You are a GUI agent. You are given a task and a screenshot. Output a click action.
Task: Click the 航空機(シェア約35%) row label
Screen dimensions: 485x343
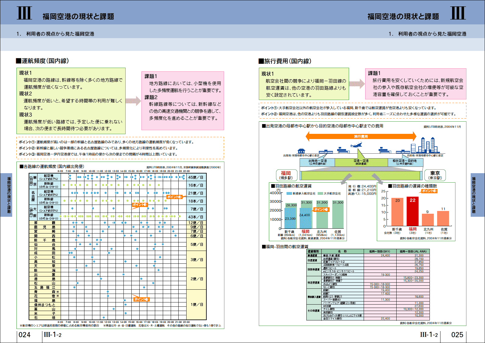(48, 209)
